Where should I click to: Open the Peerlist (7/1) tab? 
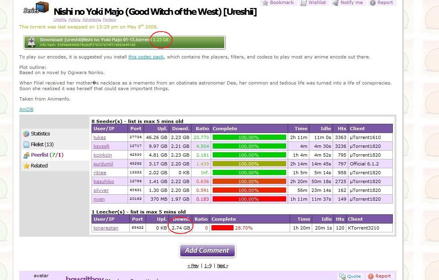[55, 155]
